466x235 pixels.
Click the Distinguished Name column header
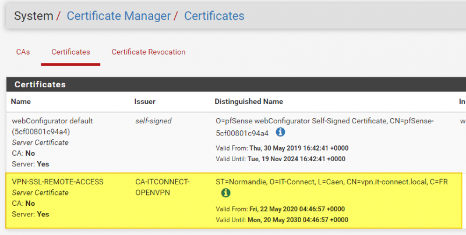(x=249, y=101)
